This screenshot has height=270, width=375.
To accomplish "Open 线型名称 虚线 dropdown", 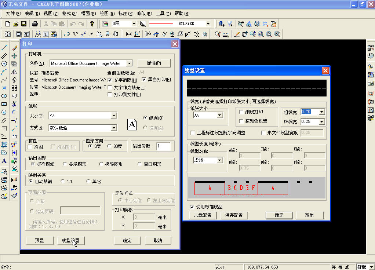I will pos(220,160).
